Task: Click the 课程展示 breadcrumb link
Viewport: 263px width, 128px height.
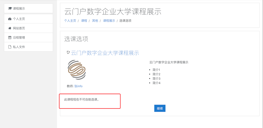Action: tap(109, 21)
